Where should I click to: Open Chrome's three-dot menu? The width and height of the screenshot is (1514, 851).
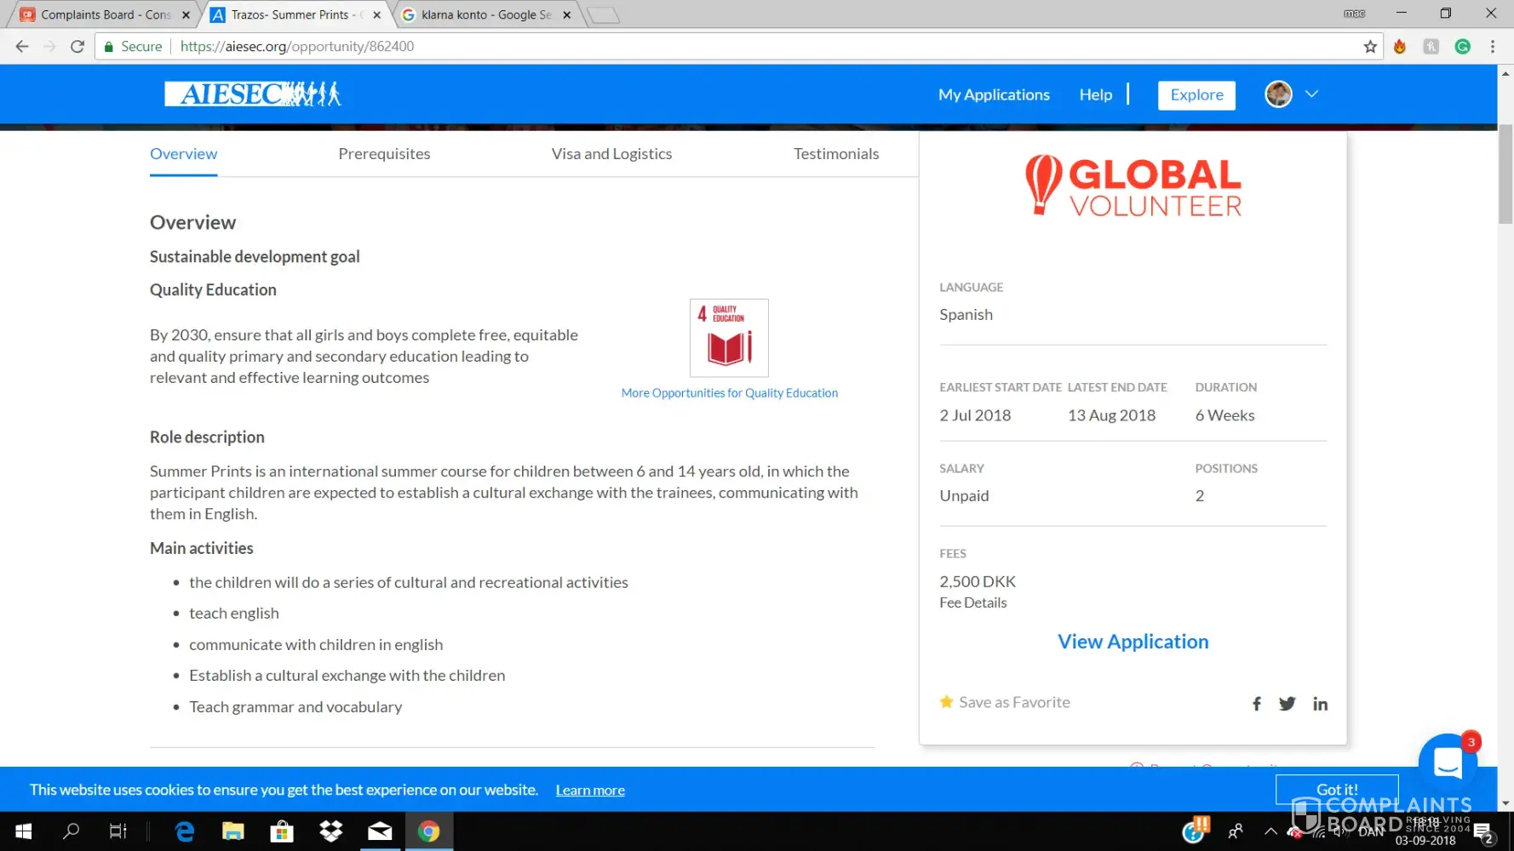(1493, 47)
